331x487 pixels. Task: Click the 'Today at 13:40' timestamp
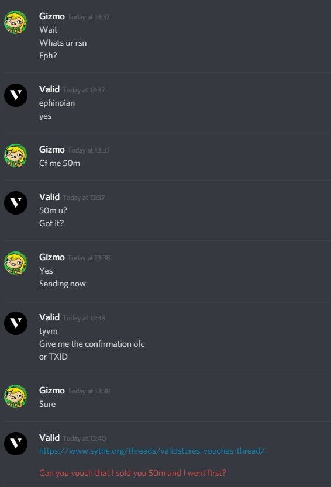pos(84,438)
